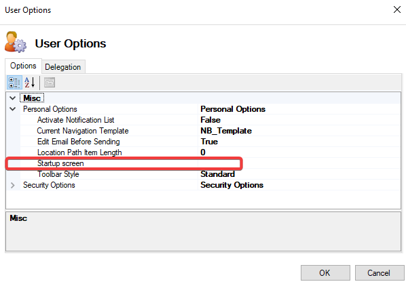The width and height of the screenshot is (406, 286).
Task: Close the User Options dialog
Action: pos(397,9)
